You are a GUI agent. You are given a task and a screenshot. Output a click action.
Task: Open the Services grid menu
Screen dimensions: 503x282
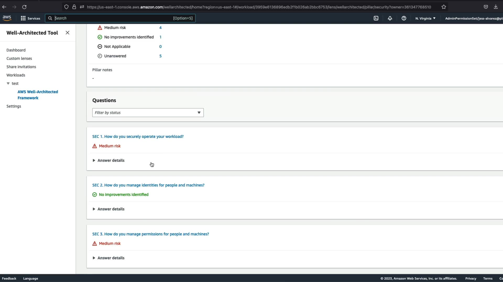click(30, 18)
